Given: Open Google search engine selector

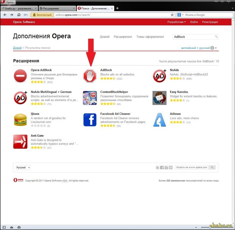Looking at the screenshot, I should pyautogui.click(x=180, y=15).
